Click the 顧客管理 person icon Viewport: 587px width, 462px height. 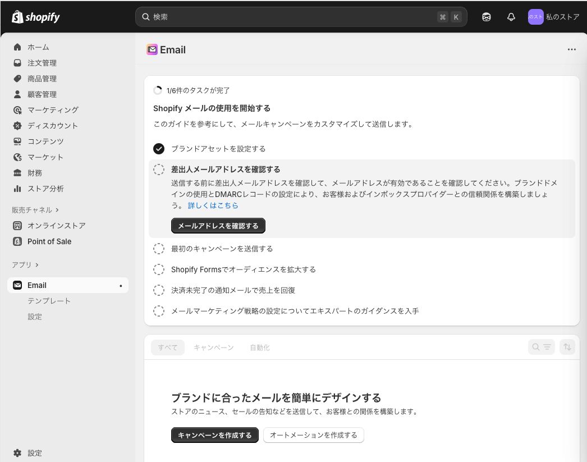pos(17,94)
